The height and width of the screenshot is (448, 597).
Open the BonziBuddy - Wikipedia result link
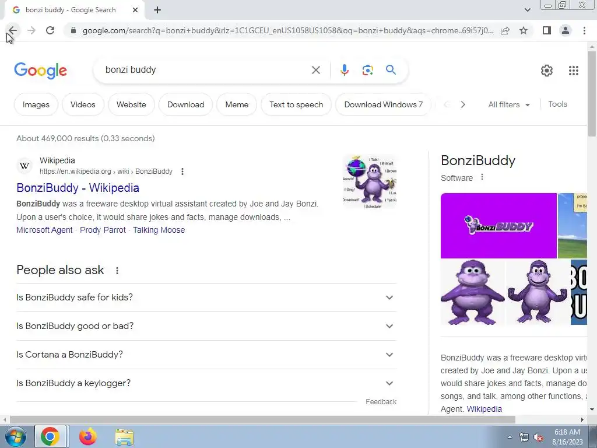pos(78,188)
